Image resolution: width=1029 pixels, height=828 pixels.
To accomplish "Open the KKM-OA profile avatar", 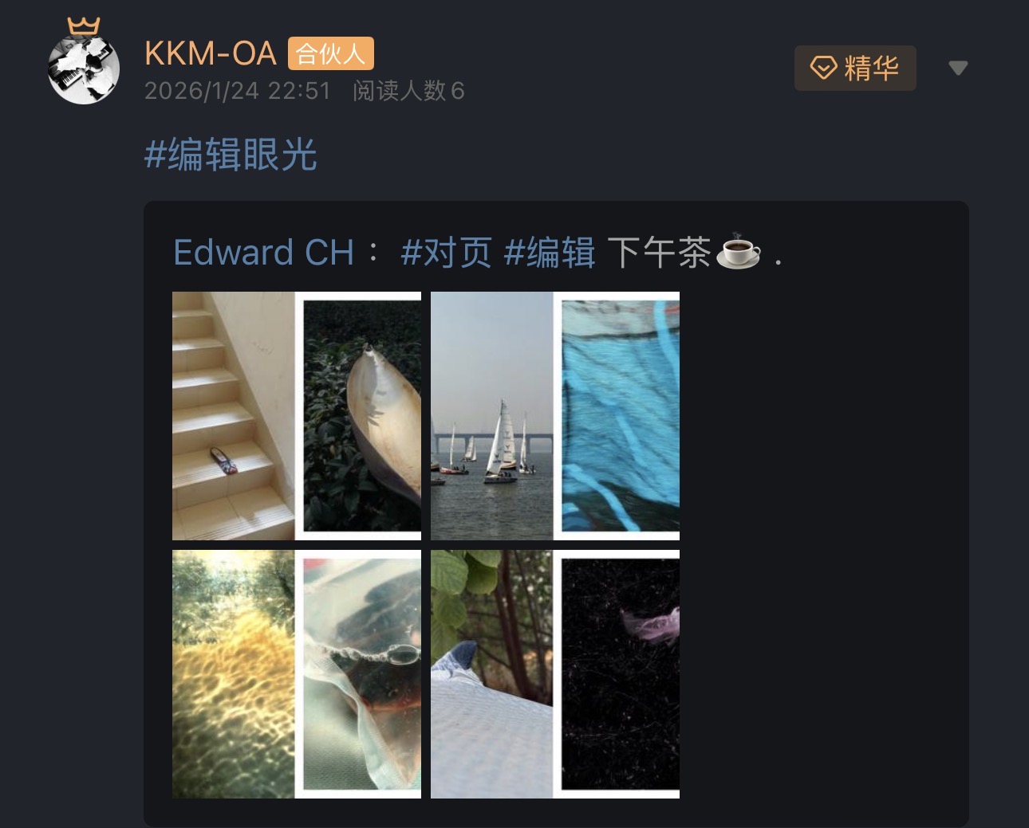I will coord(84,69).
